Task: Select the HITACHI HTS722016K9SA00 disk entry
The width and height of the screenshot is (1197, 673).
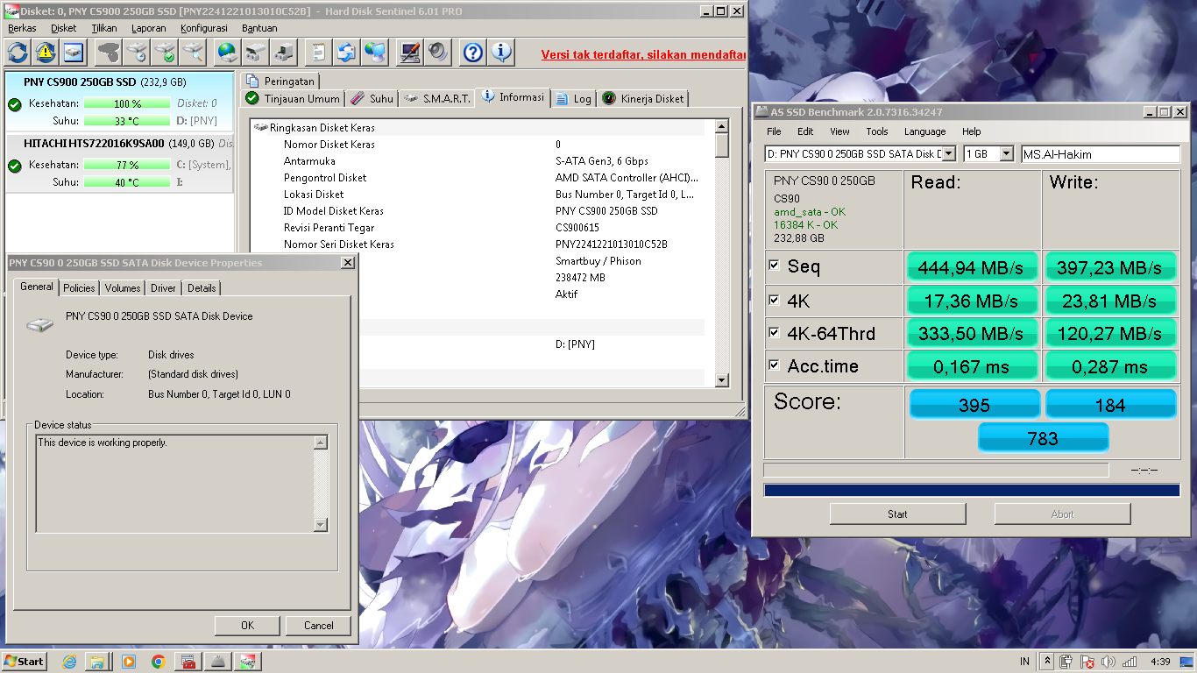Action: [x=120, y=163]
